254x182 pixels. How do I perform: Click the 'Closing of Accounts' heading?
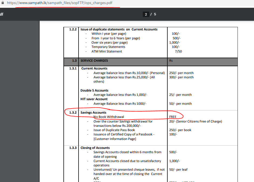[x=95, y=148]
